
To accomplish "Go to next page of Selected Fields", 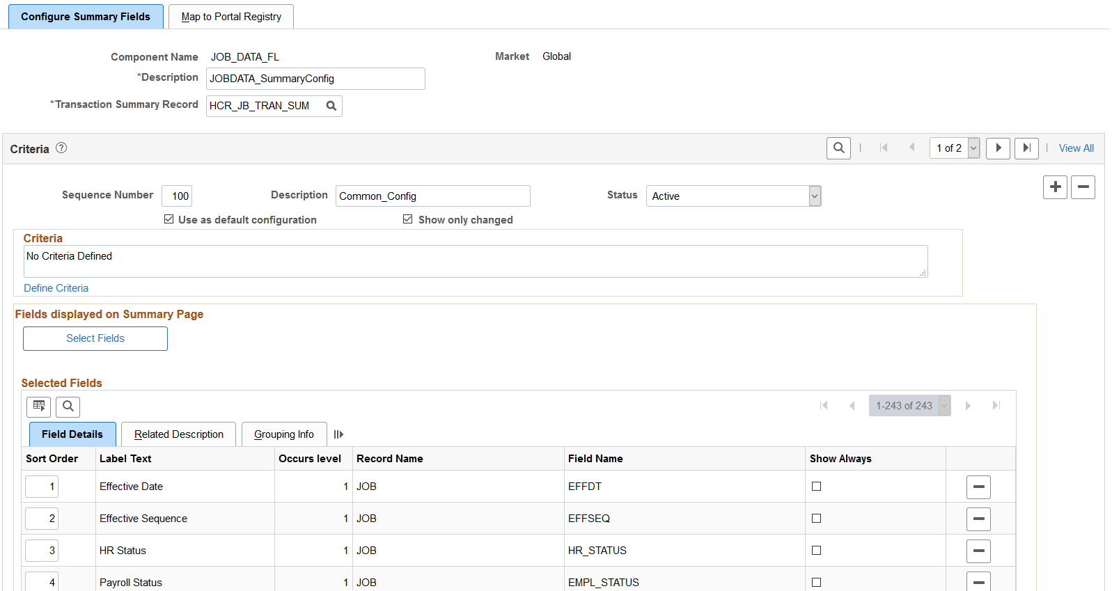I will click(x=968, y=405).
